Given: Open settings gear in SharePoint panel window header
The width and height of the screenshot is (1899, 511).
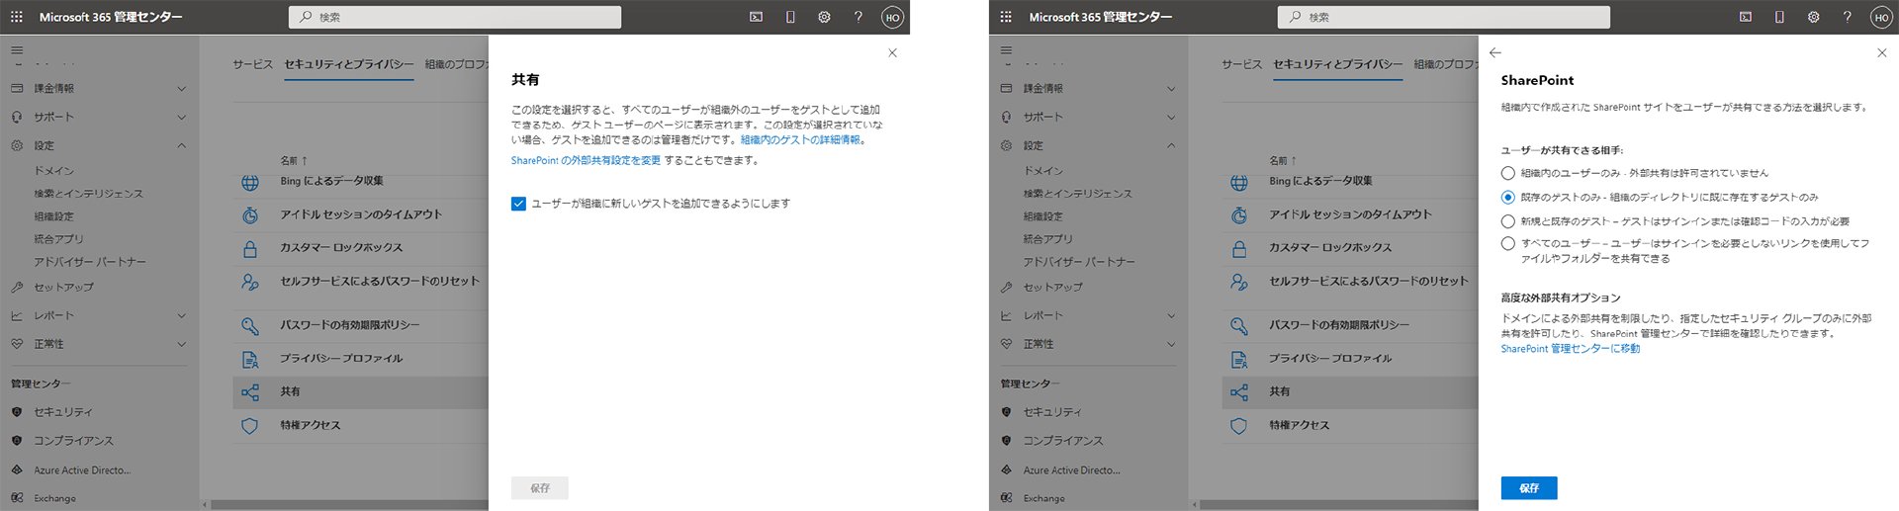Looking at the screenshot, I should (1813, 17).
